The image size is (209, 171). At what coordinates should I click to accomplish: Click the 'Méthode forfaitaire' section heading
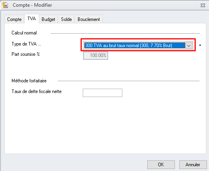point(29,81)
